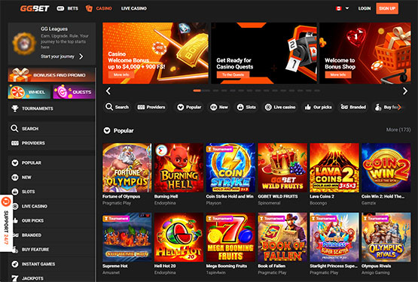This screenshot has height=282, width=418.
Task: Click Our picks thumbs-up chip icon
Action: tap(307, 107)
